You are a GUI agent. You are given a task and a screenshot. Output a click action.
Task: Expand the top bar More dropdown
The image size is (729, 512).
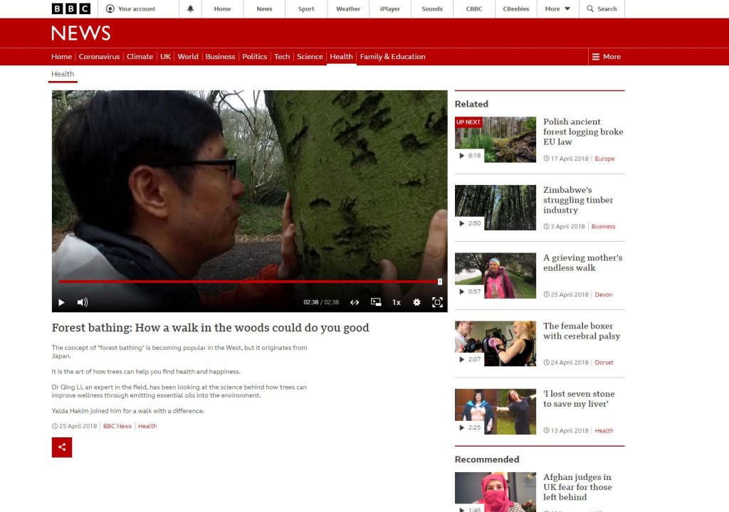(557, 9)
